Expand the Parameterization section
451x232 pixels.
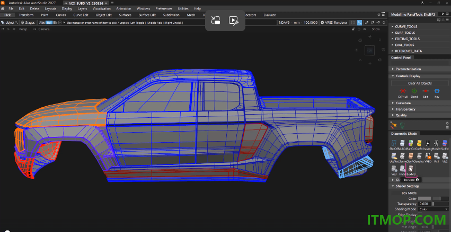[420, 69]
